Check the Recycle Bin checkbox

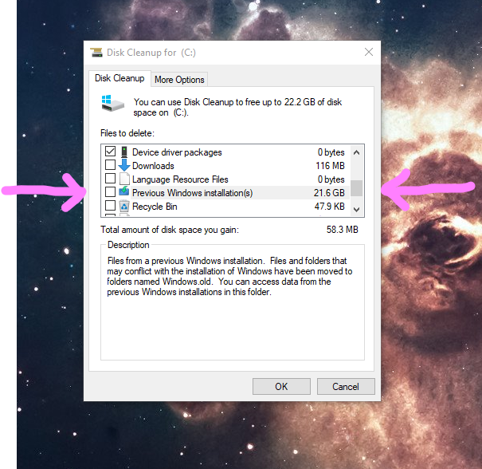point(111,206)
